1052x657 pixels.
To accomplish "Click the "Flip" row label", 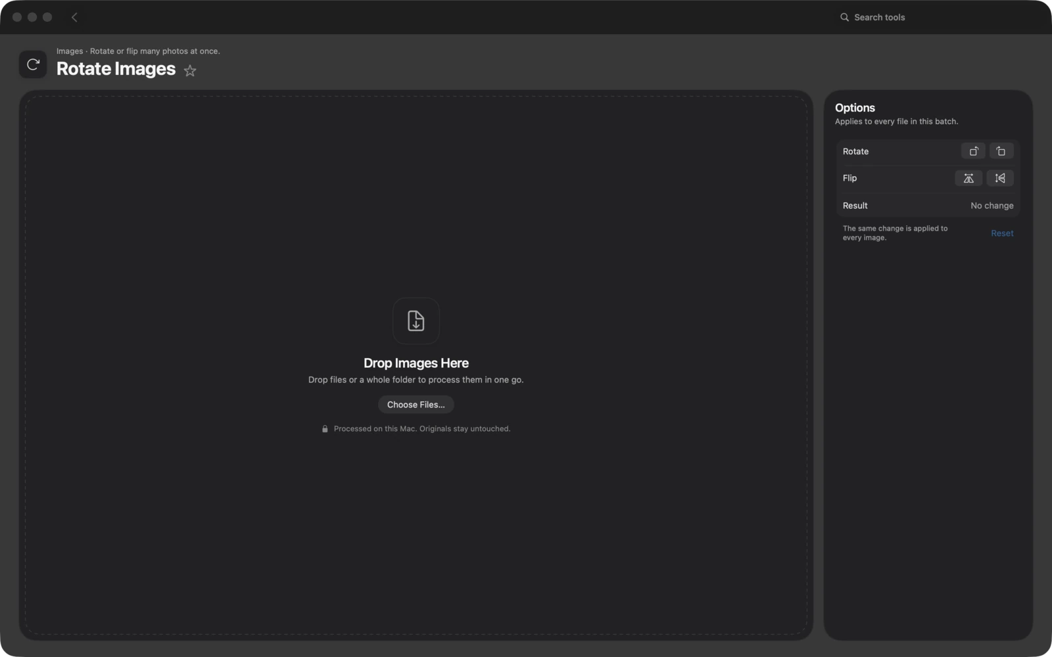I will 849,178.
